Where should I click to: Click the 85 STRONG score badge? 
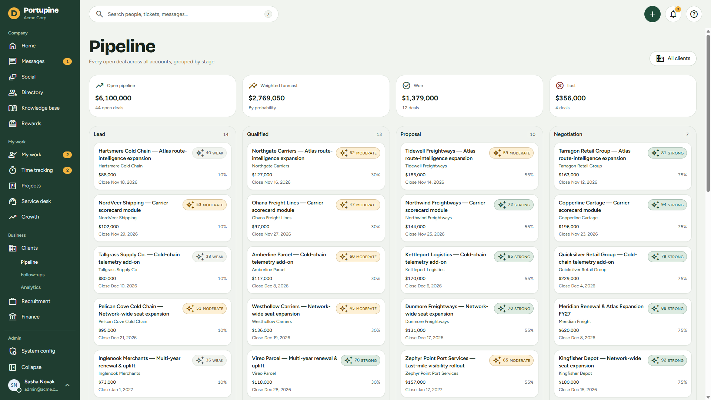pyautogui.click(x=514, y=257)
